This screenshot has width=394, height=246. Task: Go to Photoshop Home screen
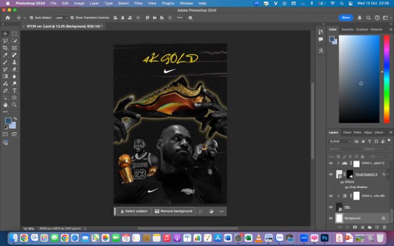click(8, 17)
